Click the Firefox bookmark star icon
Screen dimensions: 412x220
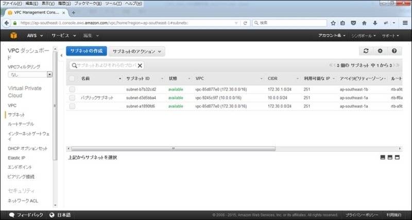tap(333, 23)
